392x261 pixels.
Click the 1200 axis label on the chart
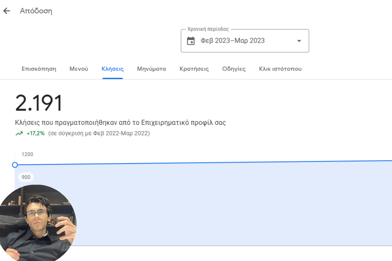[x=27, y=154]
